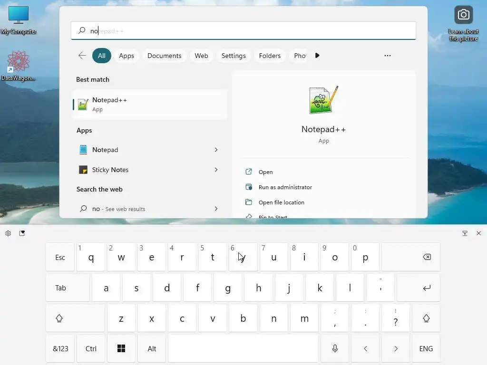The image size is (487, 365).
Task: Tap the space bar on touch keyboard
Action: [243, 348]
